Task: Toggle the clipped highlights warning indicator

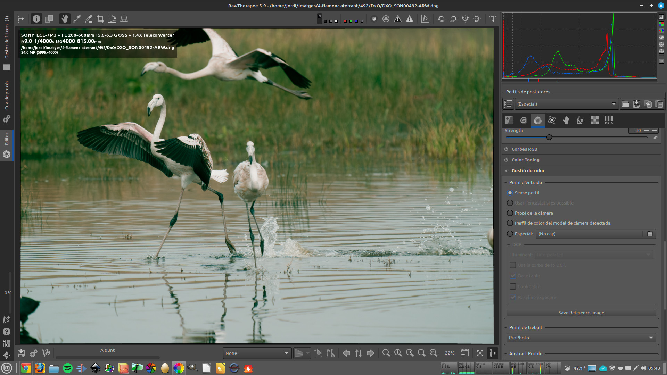Action: pyautogui.click(x=410, y=19)
